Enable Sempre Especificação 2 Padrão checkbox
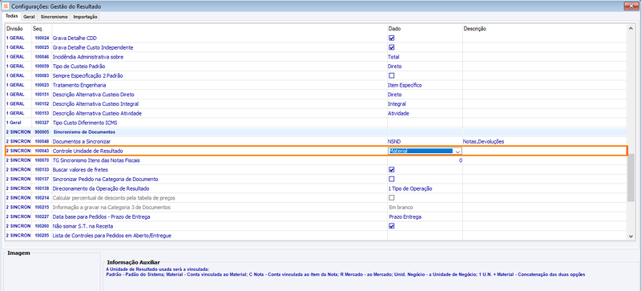The width and height of the screenshot is (641, 291). (391, 75)
